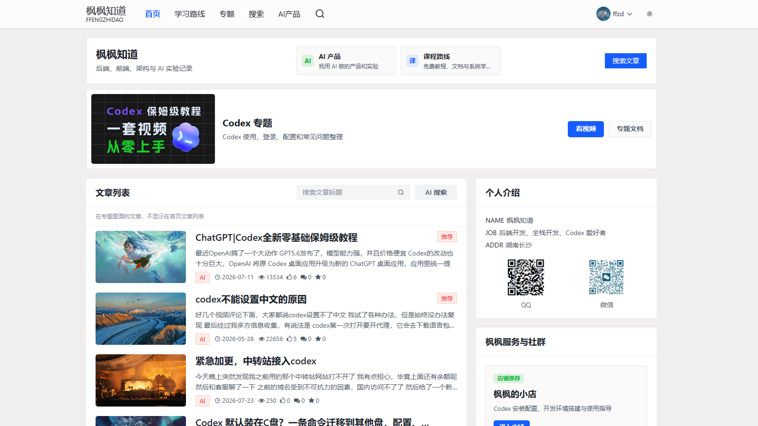Click the blue 搜索文章 button
The height and width of the screenshot is (426, 758).
pyautogui.click(x=626, y=61)
